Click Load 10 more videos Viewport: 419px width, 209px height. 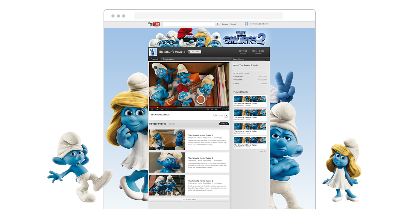click(x=189, y=200)
